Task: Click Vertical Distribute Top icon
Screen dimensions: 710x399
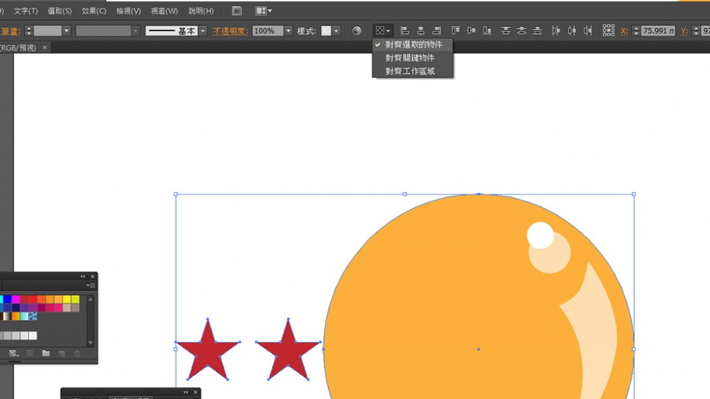Action: [505, 31]
